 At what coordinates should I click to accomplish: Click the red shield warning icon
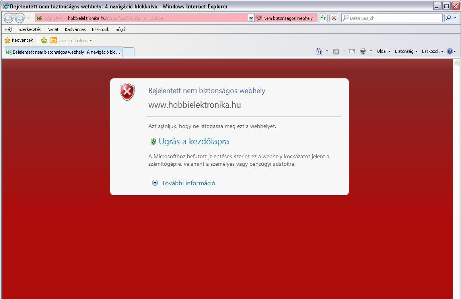tap(127, 92)
